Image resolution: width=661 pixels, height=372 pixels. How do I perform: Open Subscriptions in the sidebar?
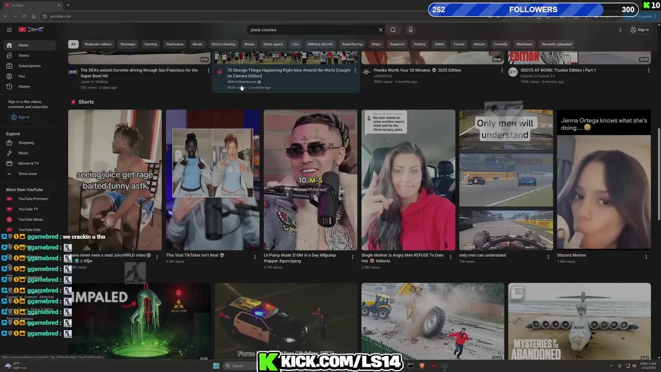(30, 66)
